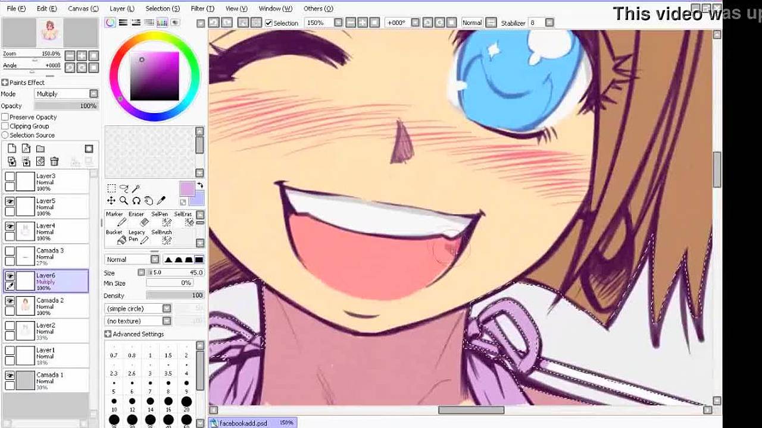Check the Clipping Group option
Image resolution: width=762 pixels, height=428 pixels.
(x=5, y=126)
